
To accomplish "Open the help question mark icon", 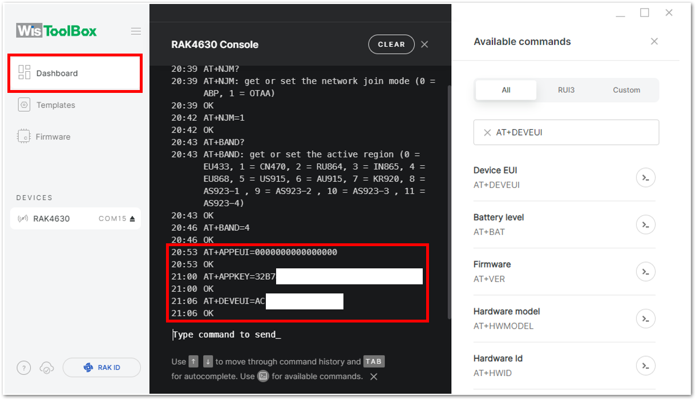I will click(23, 368).
